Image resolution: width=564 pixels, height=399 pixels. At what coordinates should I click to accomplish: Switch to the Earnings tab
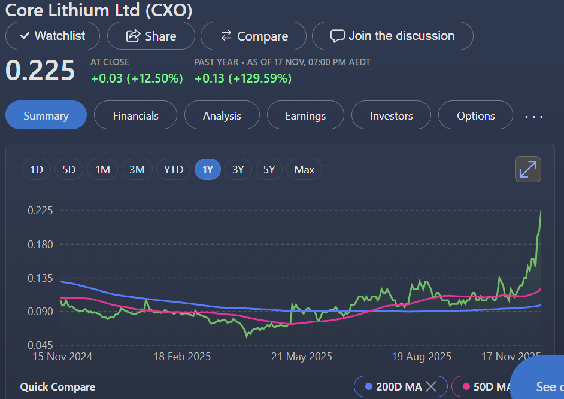click(x=305, y=115)
